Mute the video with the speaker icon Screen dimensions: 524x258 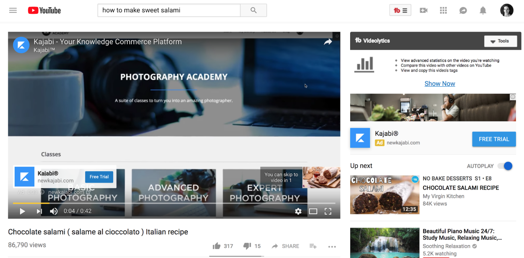[x=53, y=211]
